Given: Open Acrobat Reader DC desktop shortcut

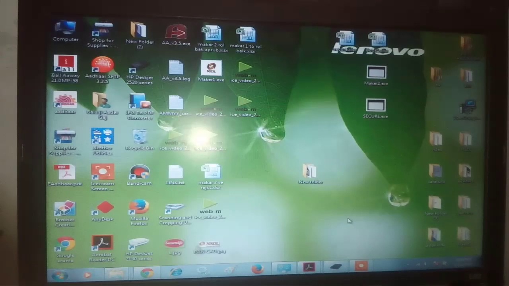Looking at the screenshot, I should 102,248.
